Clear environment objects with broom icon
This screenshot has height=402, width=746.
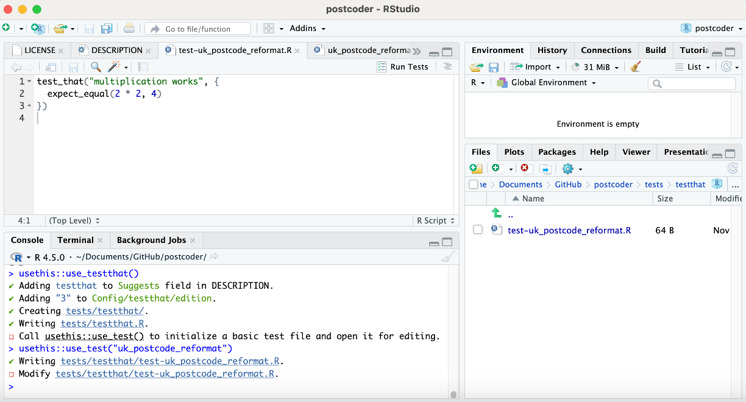coord(636,67)
